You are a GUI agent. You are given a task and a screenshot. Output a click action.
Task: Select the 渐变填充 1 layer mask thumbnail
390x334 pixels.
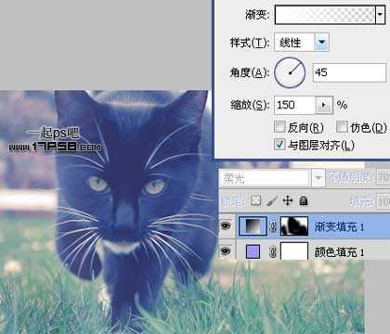tap(294, 226)
